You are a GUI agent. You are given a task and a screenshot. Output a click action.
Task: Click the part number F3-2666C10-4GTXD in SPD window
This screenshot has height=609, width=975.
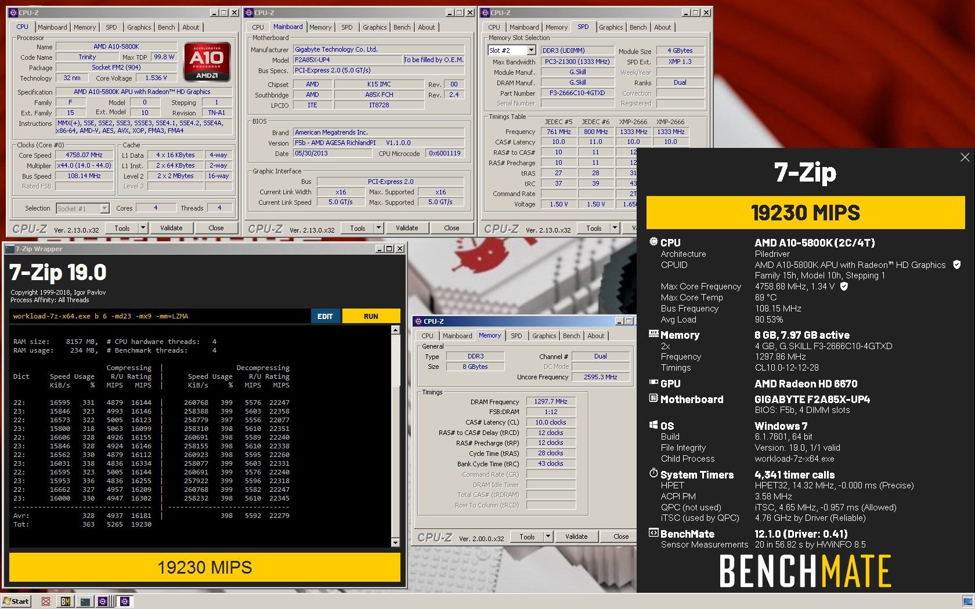pyautogui.click(x=577, y=93)
